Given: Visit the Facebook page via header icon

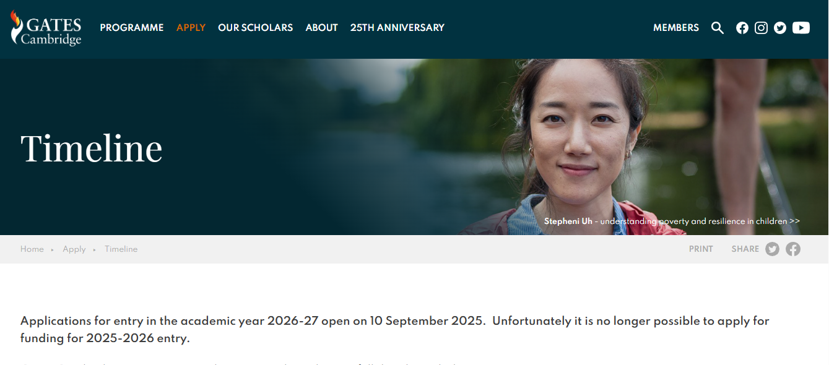Looking at the screenshot, I should (x=742, y=28).
